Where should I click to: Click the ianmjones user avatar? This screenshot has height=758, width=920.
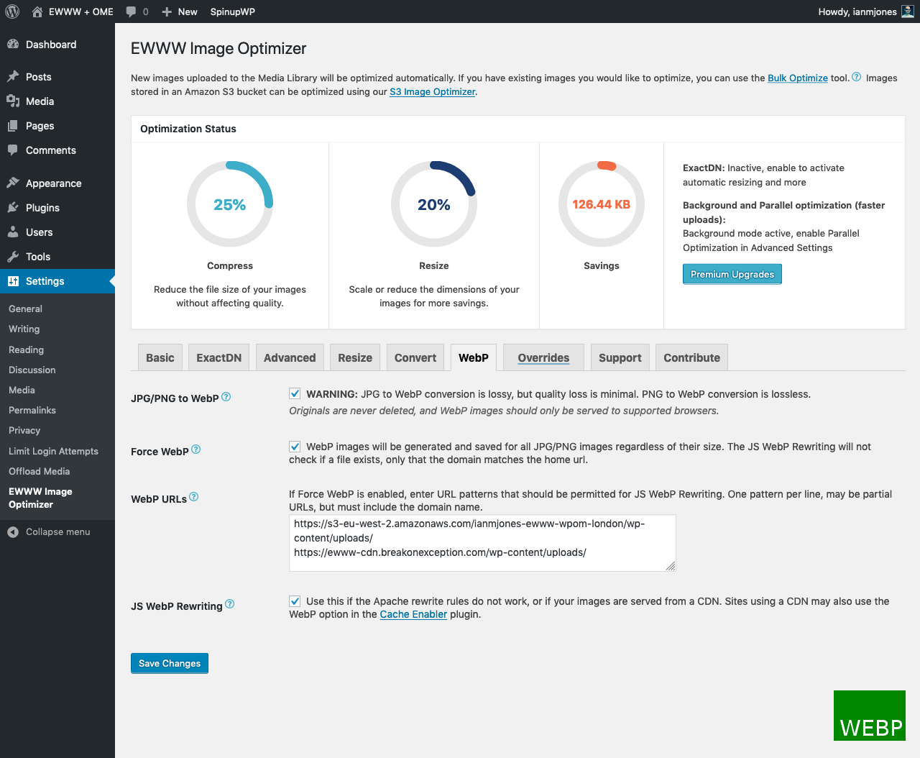(x=908, y=12)
